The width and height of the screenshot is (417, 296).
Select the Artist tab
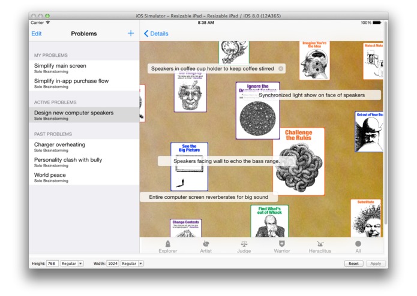(206, 247)
